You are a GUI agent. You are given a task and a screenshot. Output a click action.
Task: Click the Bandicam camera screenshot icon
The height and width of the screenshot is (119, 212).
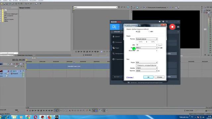pos(178,27)
